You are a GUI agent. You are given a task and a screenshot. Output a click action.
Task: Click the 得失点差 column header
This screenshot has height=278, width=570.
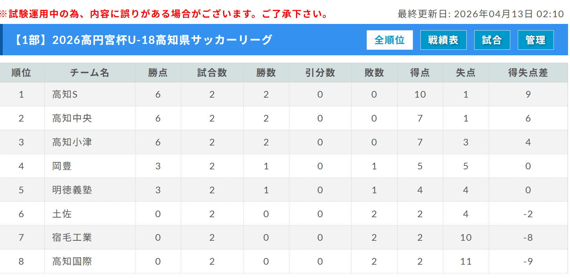pos(528,73)
